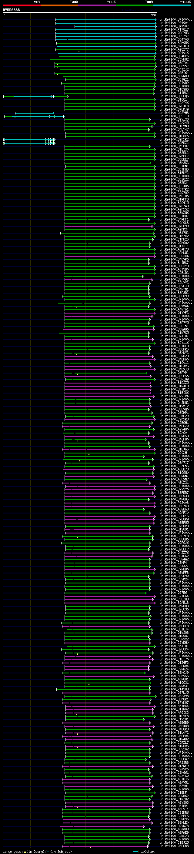The image size is (194, 854).
Task: Click the orange ~40% identity legend bar
Action: pos(59,5)
